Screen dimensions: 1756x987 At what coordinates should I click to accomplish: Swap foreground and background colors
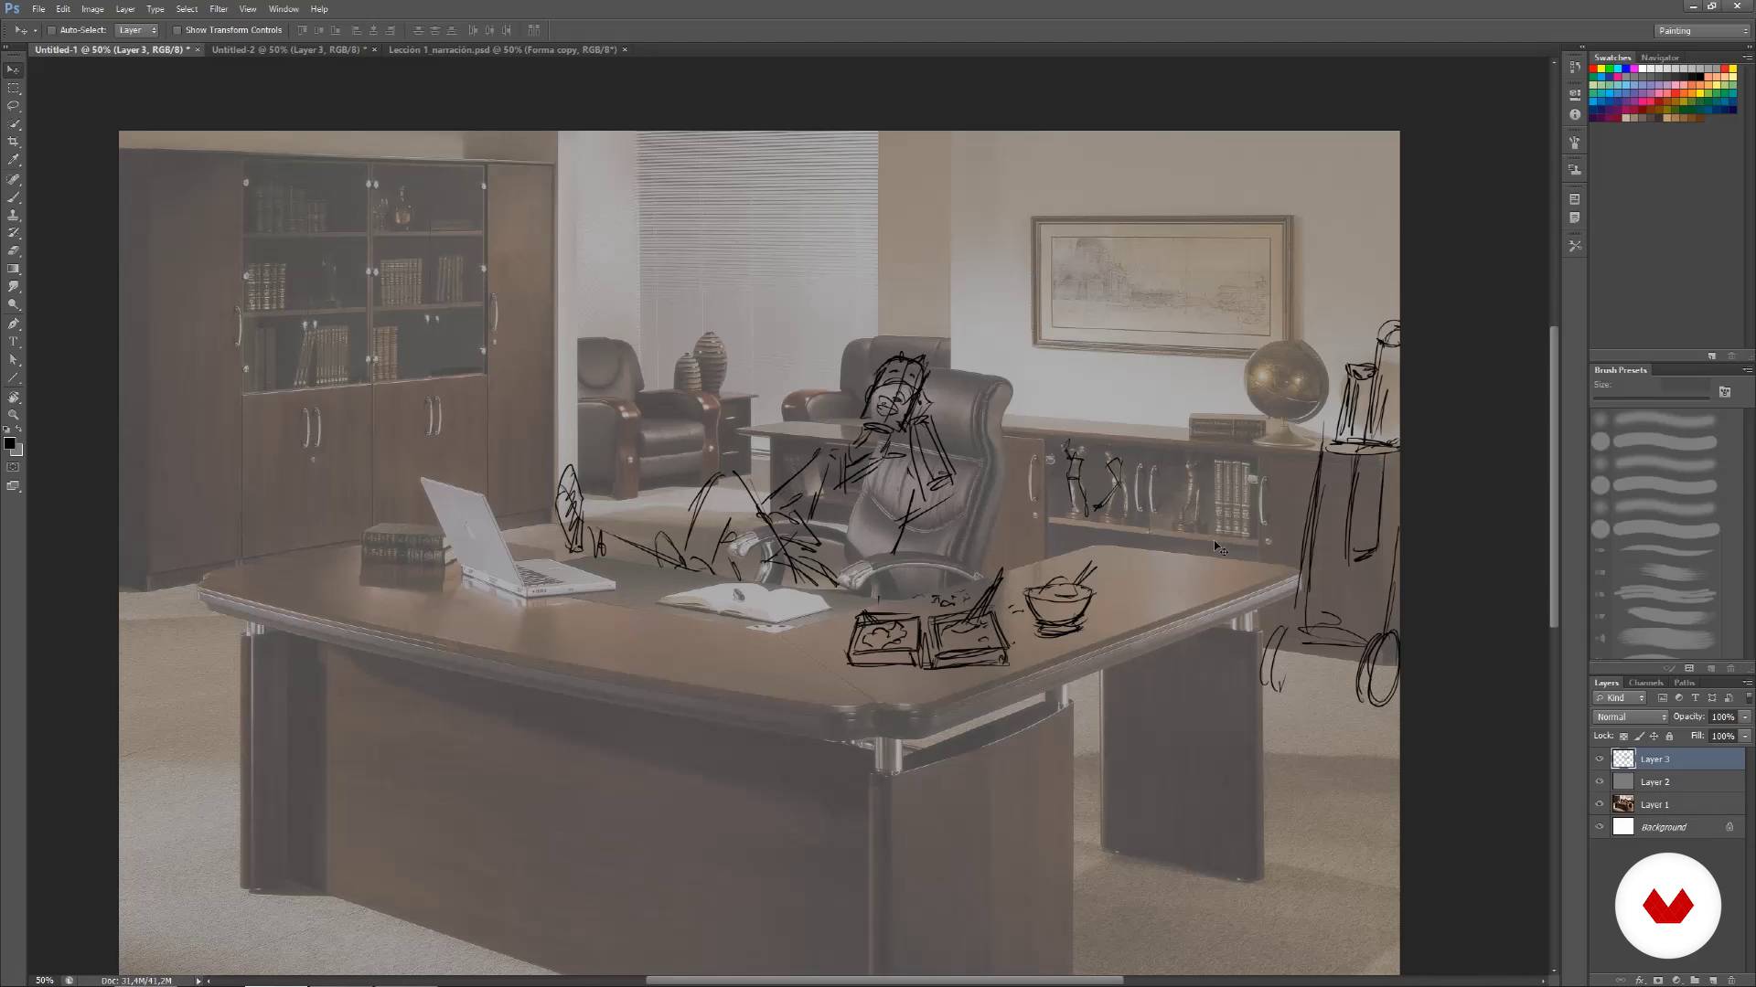coord(19,430)
